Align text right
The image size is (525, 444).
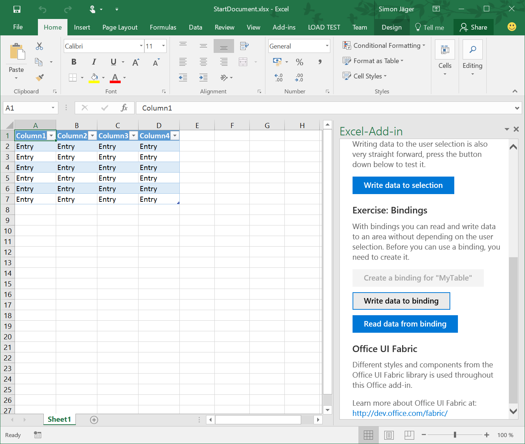pyautogui.click(x=224, y=62)
